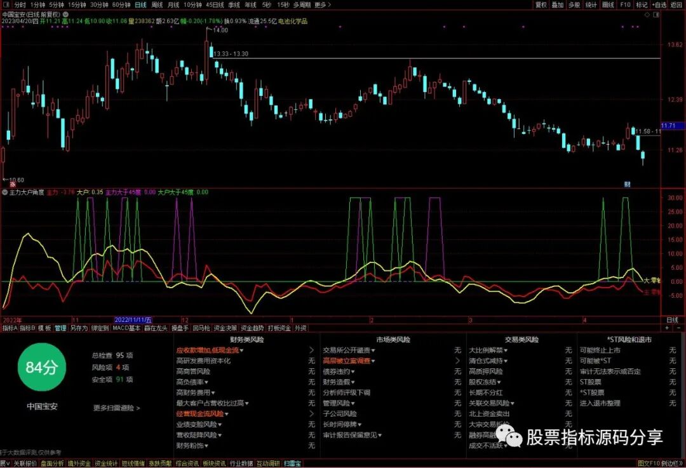Click the 标记 mark button
Image resolution: width=686 pixels, height=468 pixels.
coord(642,5)
